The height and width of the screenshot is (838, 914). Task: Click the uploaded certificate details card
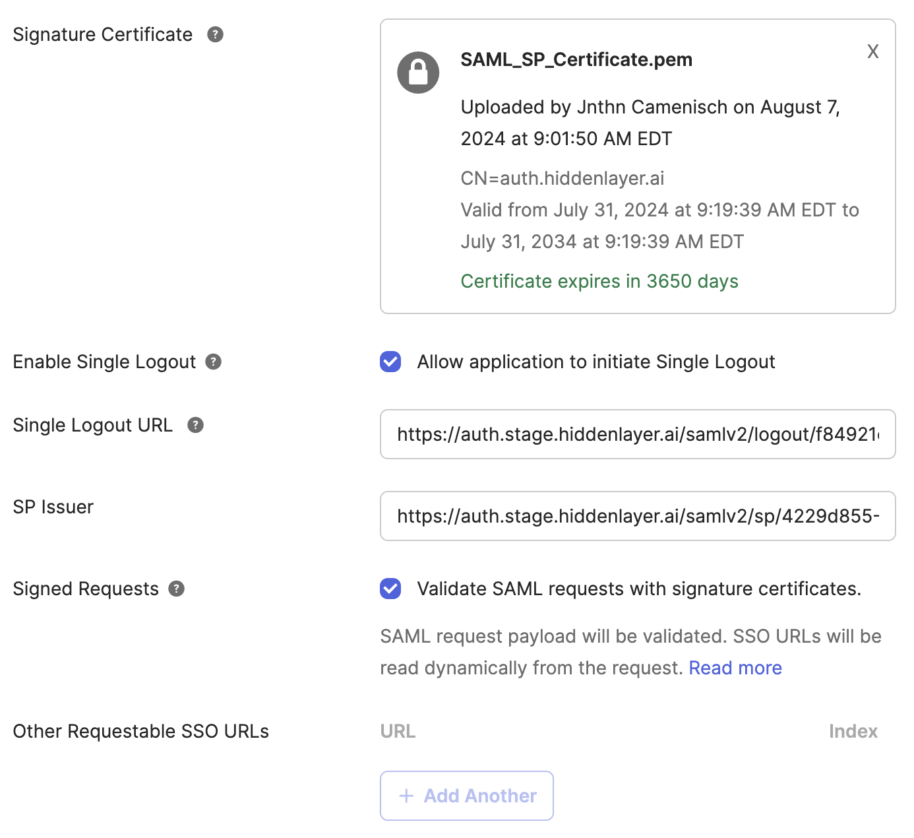pos(637,165)
